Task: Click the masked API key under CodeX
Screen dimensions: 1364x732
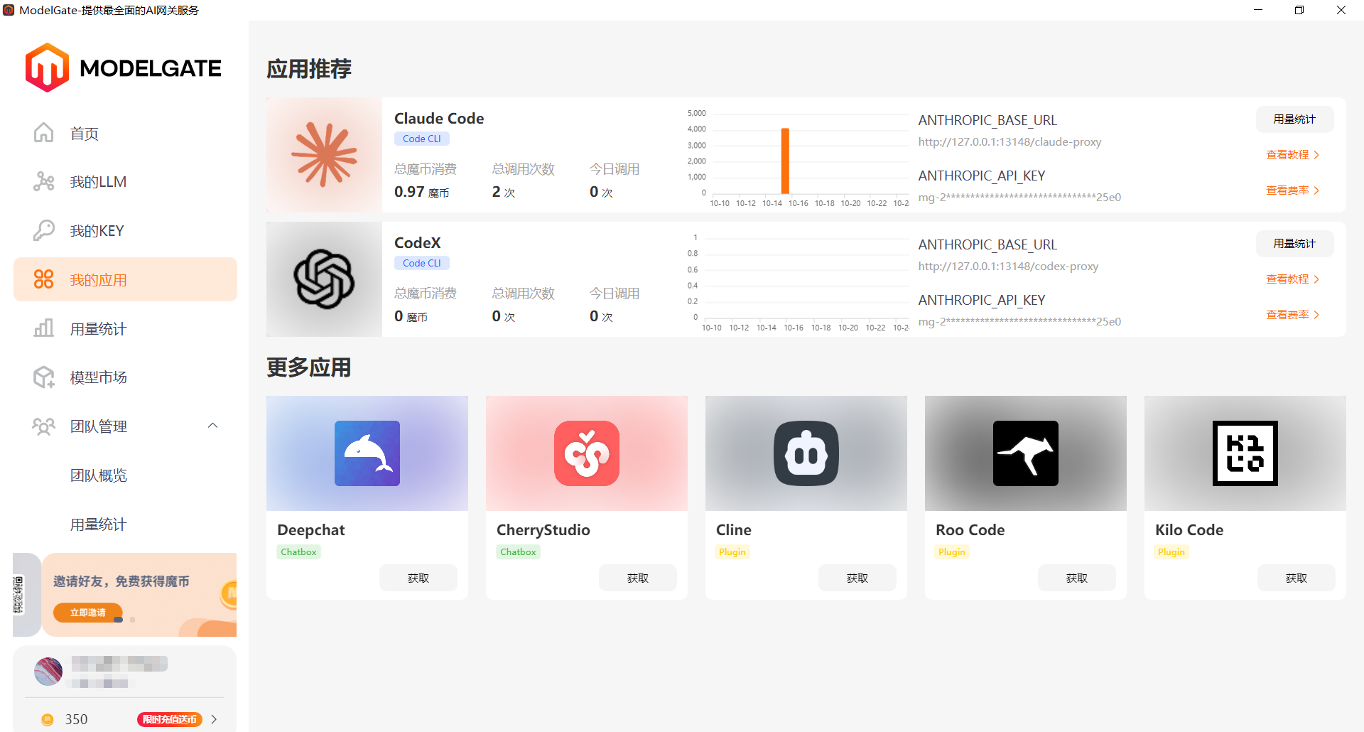Action: click(1019, 321)
